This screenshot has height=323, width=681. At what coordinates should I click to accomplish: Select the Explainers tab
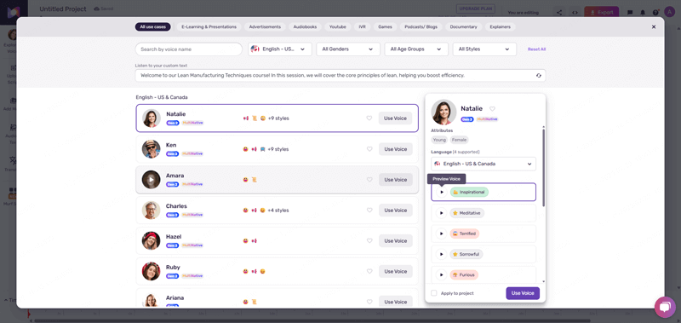(501, 27)
